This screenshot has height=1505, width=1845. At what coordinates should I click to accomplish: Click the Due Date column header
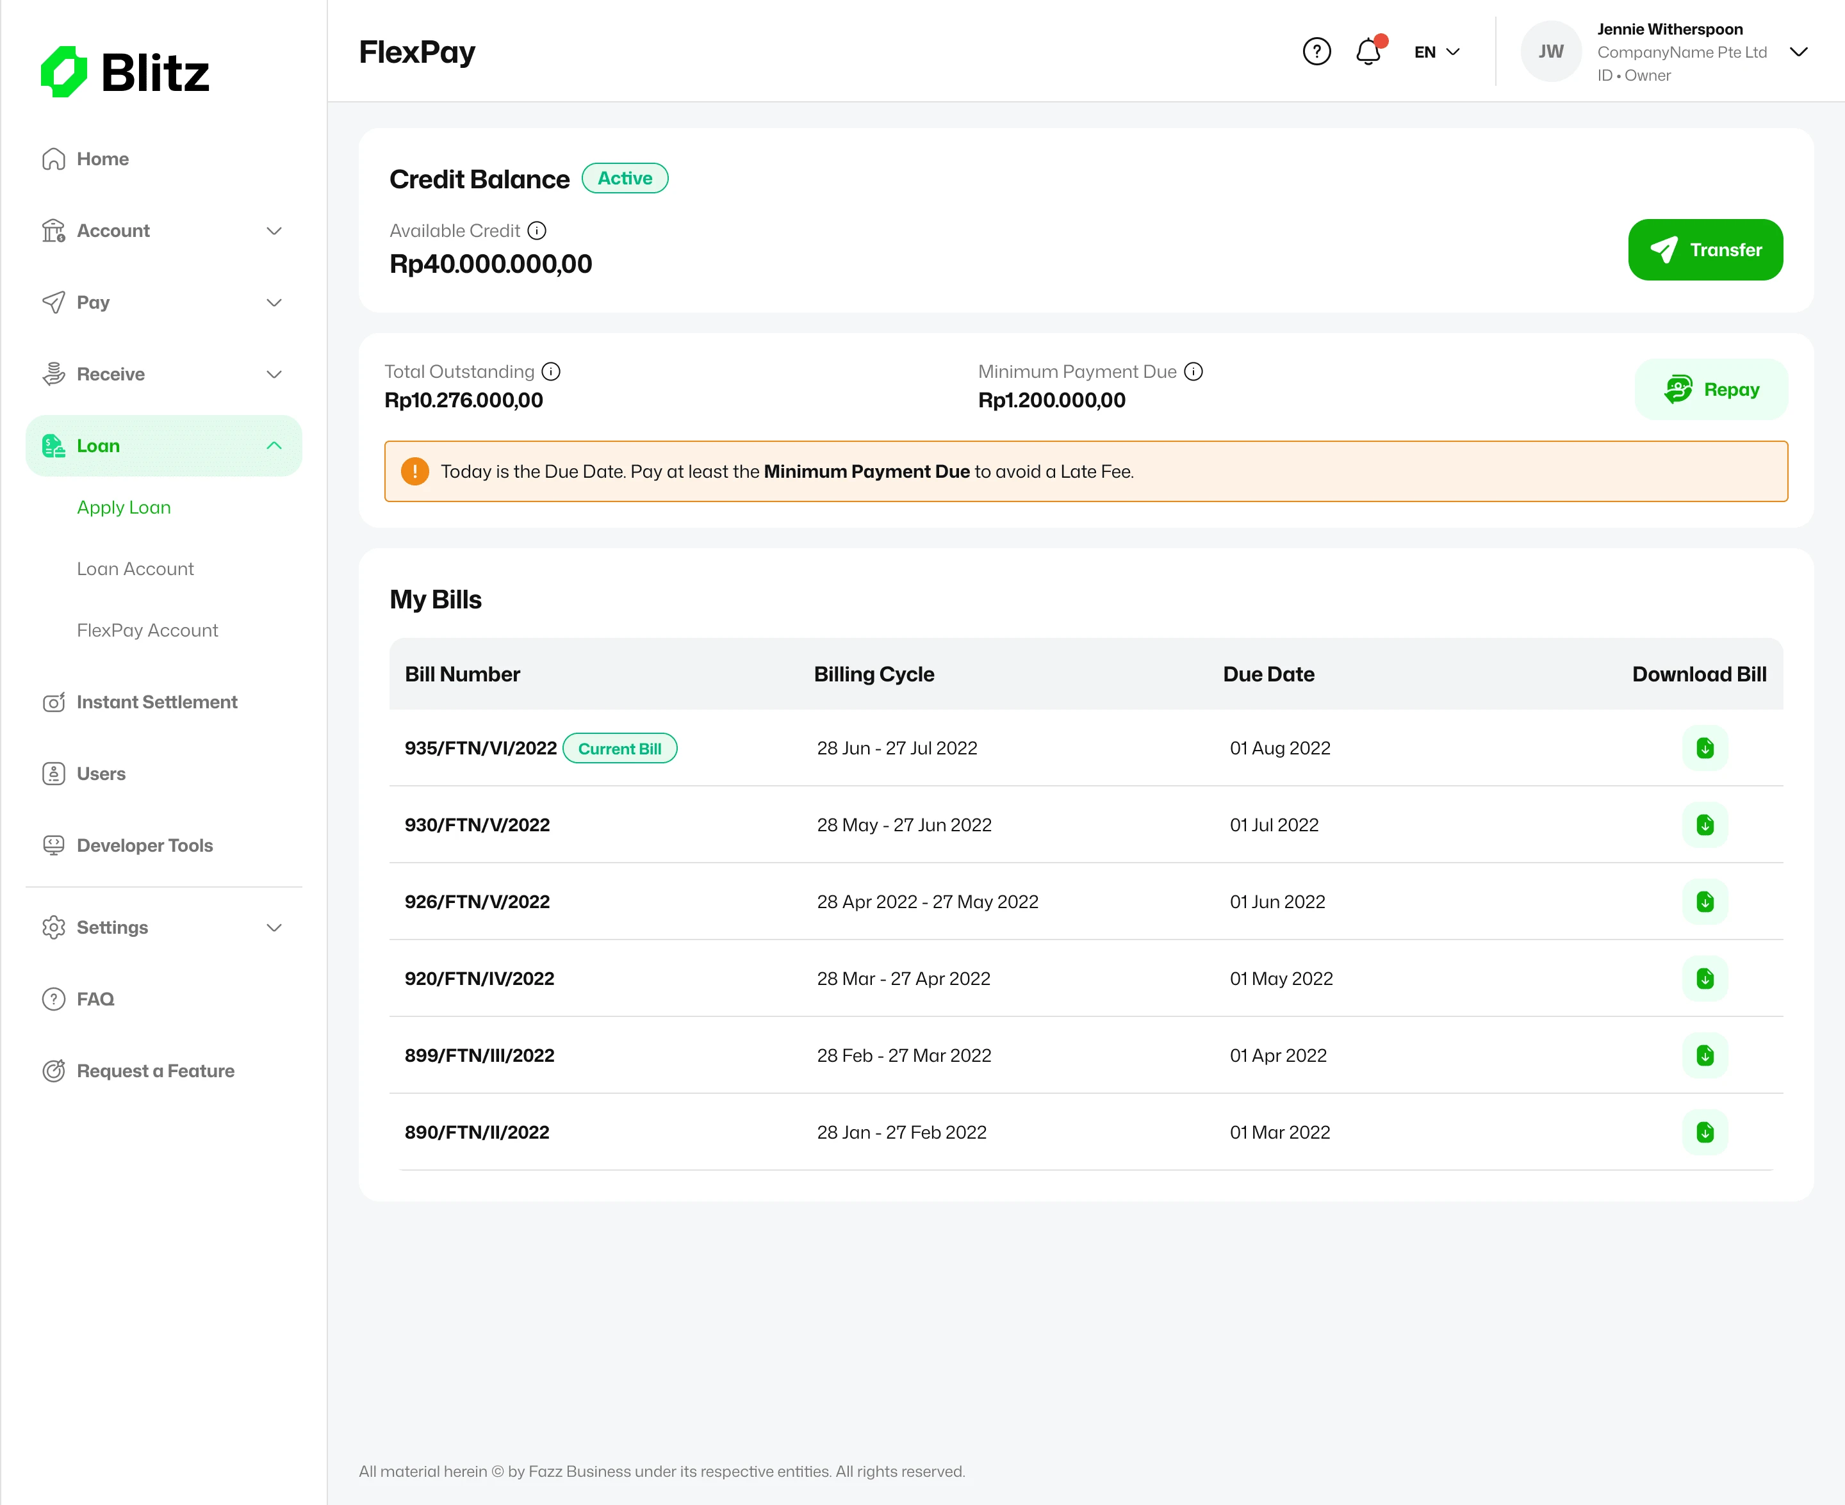coord(1268,674)
